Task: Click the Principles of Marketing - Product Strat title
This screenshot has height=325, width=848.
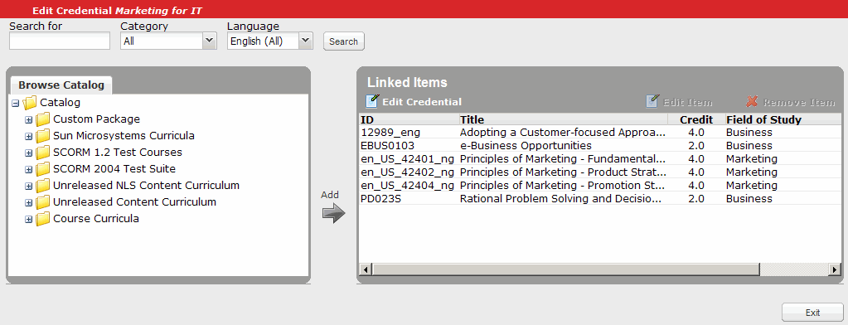Action: (x=563, y=172)
